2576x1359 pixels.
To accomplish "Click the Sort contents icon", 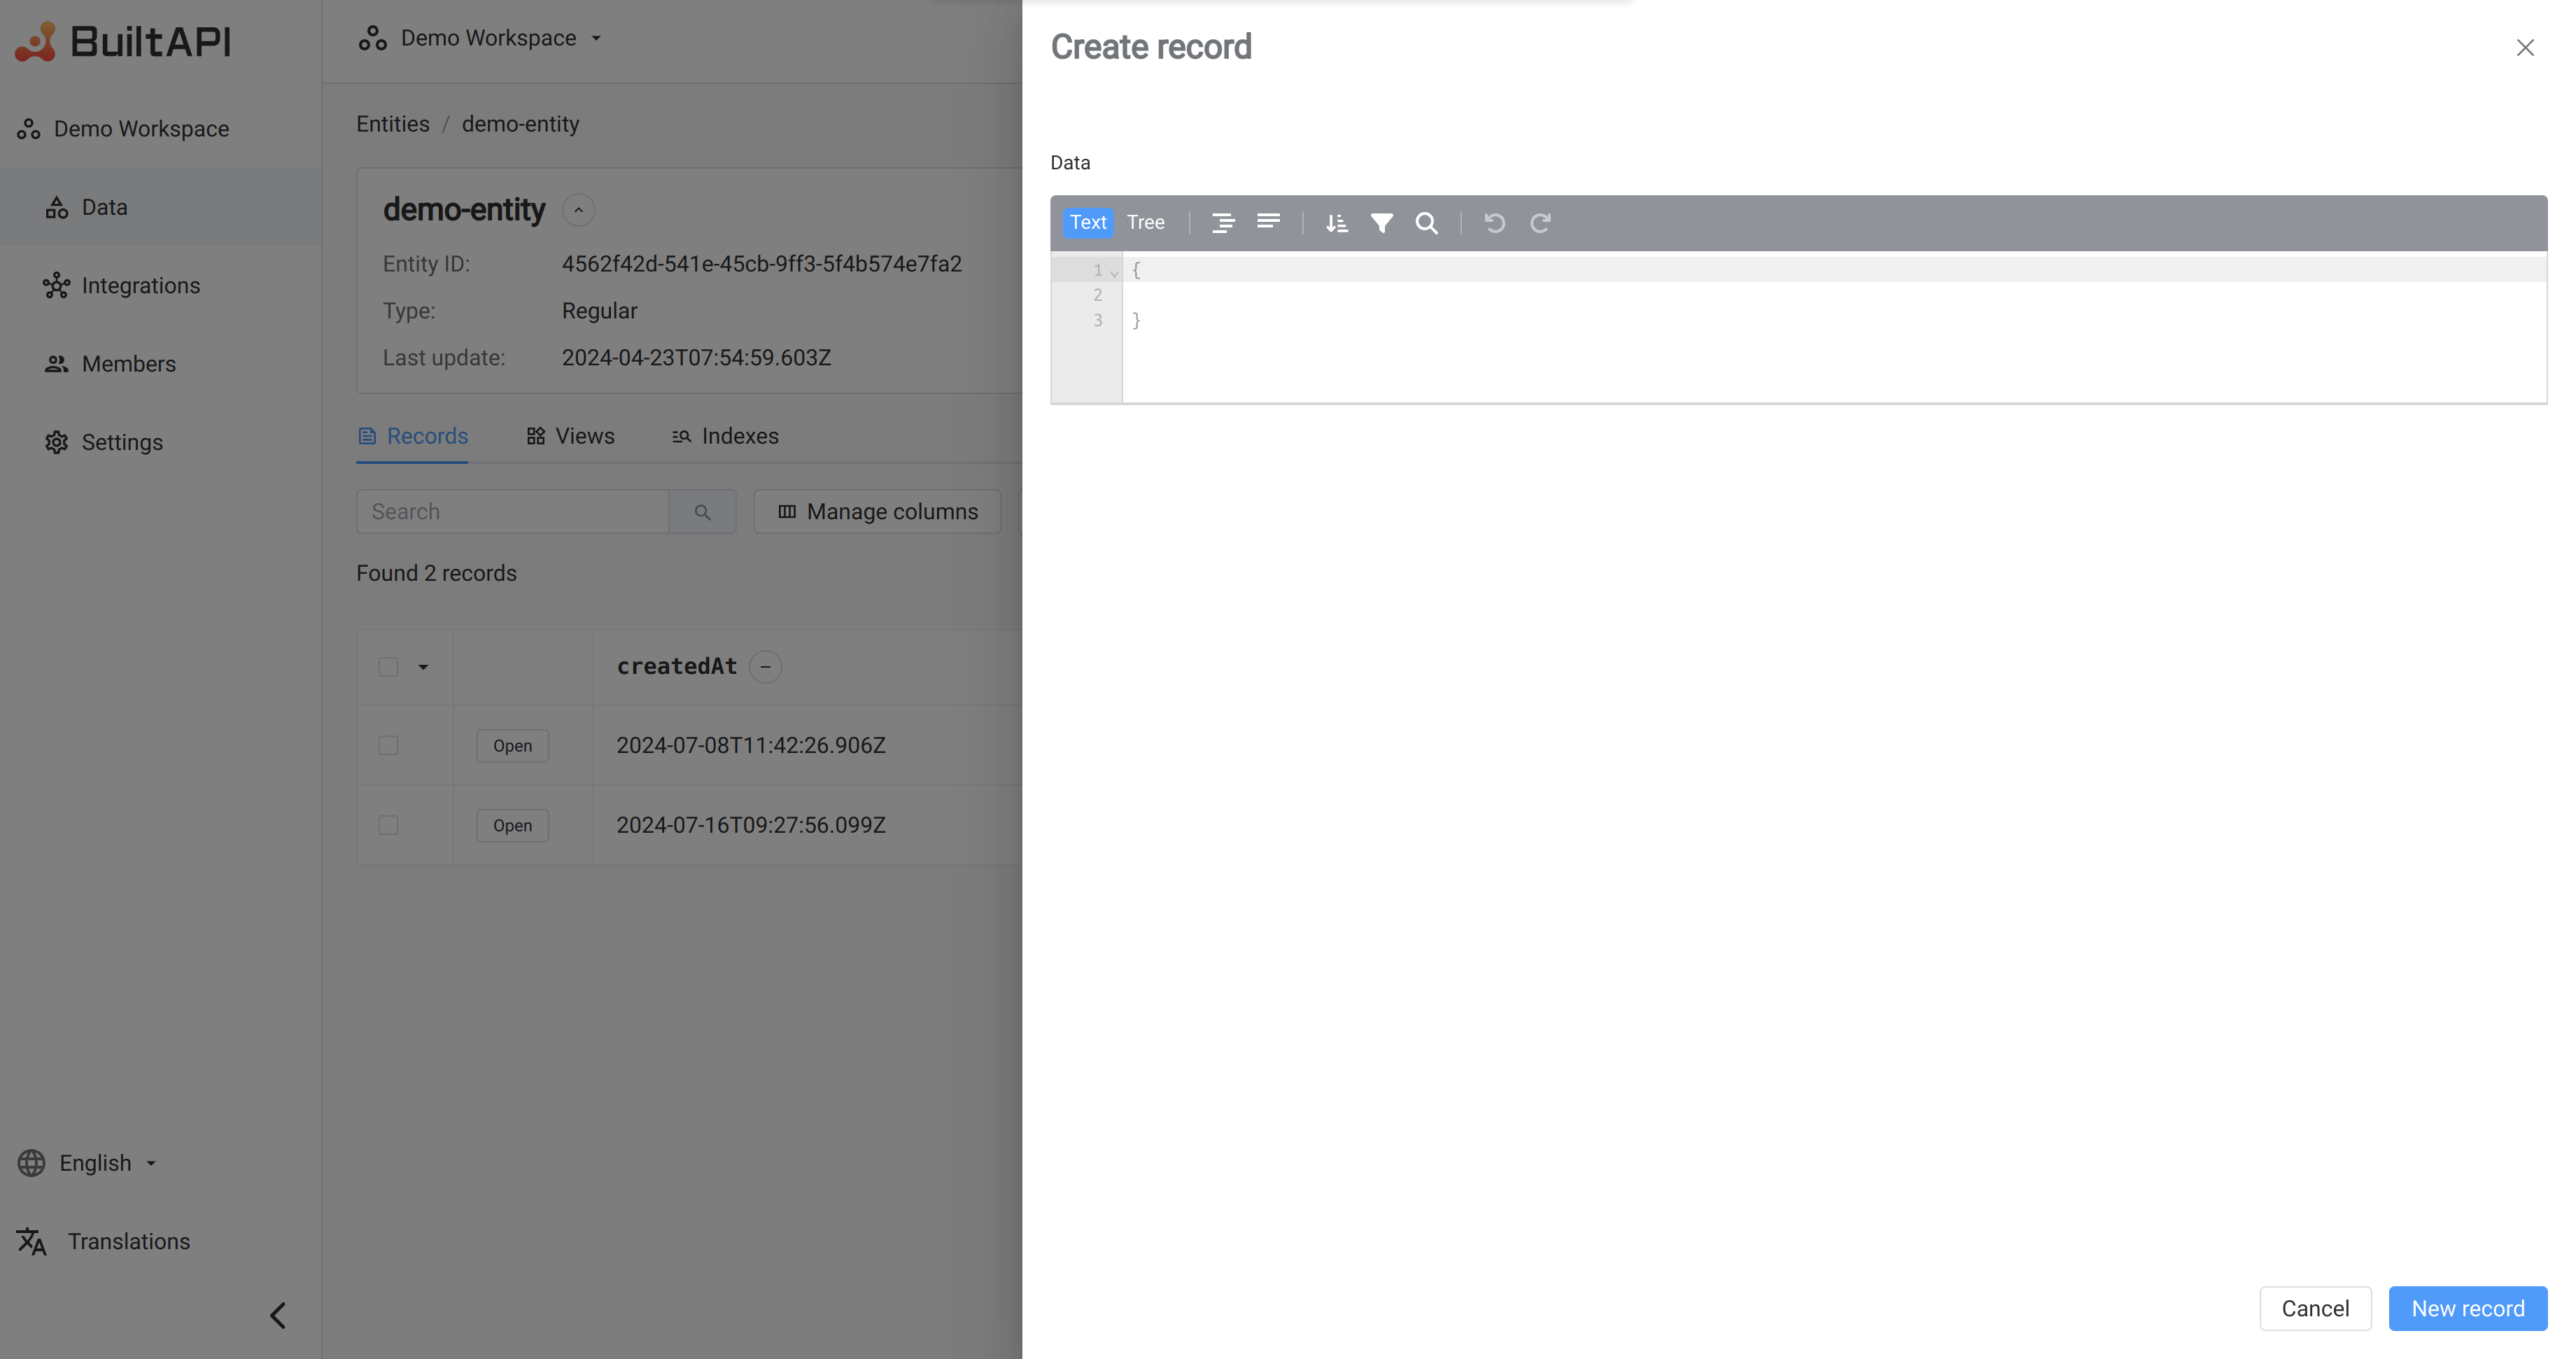I will tap(1336, 222).
